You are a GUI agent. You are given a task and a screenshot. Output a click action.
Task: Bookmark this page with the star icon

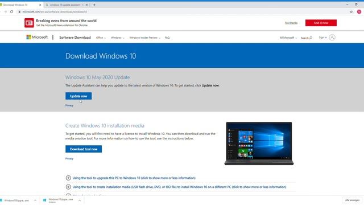[x=351, y=11]
